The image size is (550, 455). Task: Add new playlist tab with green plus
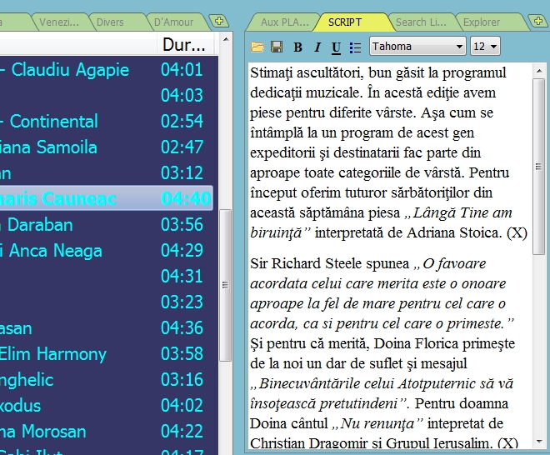pyautogui.click(x=218, y=21)
